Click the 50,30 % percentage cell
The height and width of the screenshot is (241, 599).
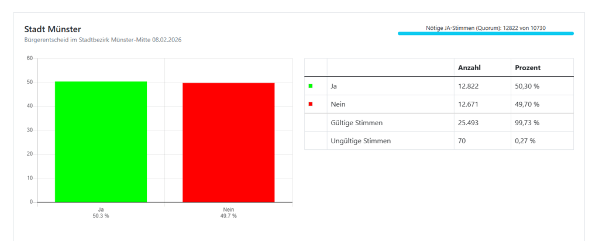click(x=527, y=86)
